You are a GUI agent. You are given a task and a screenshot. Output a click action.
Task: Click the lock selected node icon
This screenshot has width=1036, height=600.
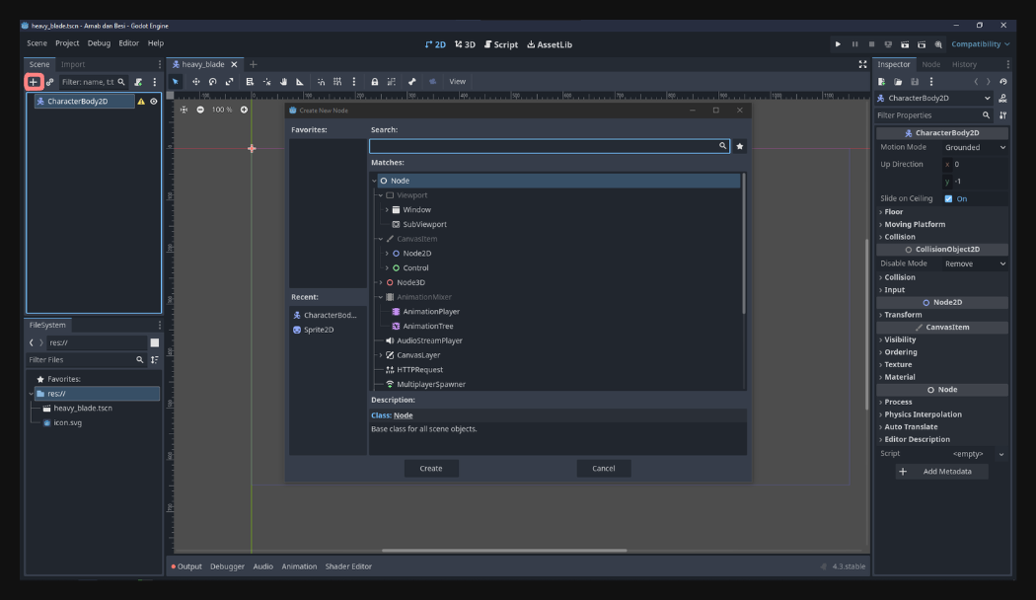click(375, 82)
